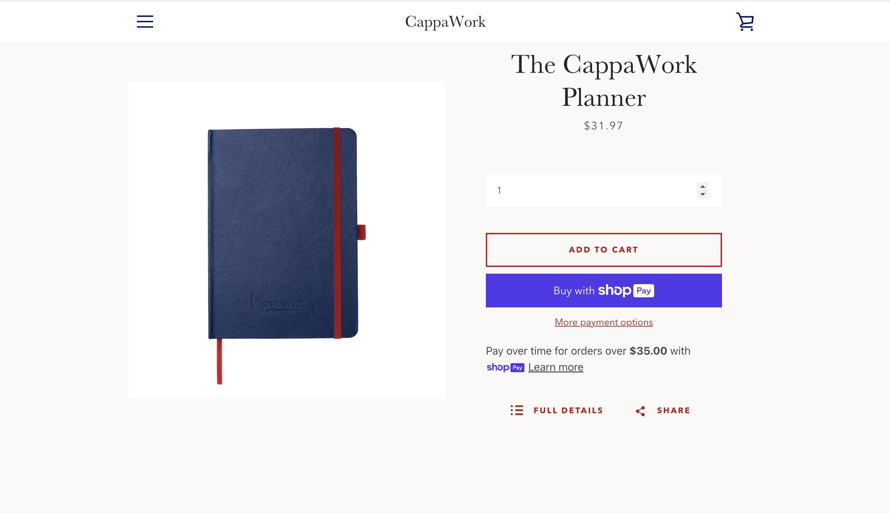
Task: Click the CappaWork Planner product title
Action: pyautogui.click(x=603, y=81)
